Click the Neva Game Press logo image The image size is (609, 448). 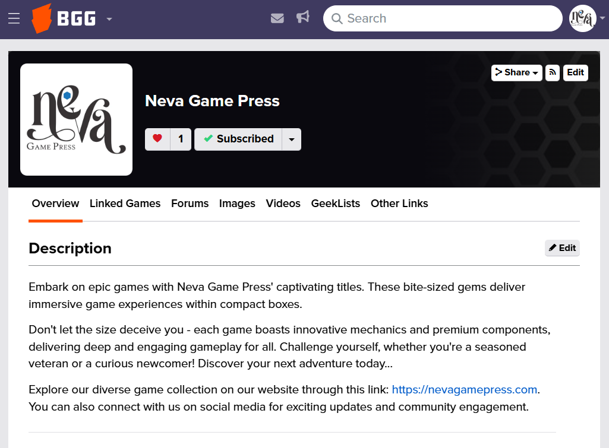pyautogui.click(x=76, y=119)
